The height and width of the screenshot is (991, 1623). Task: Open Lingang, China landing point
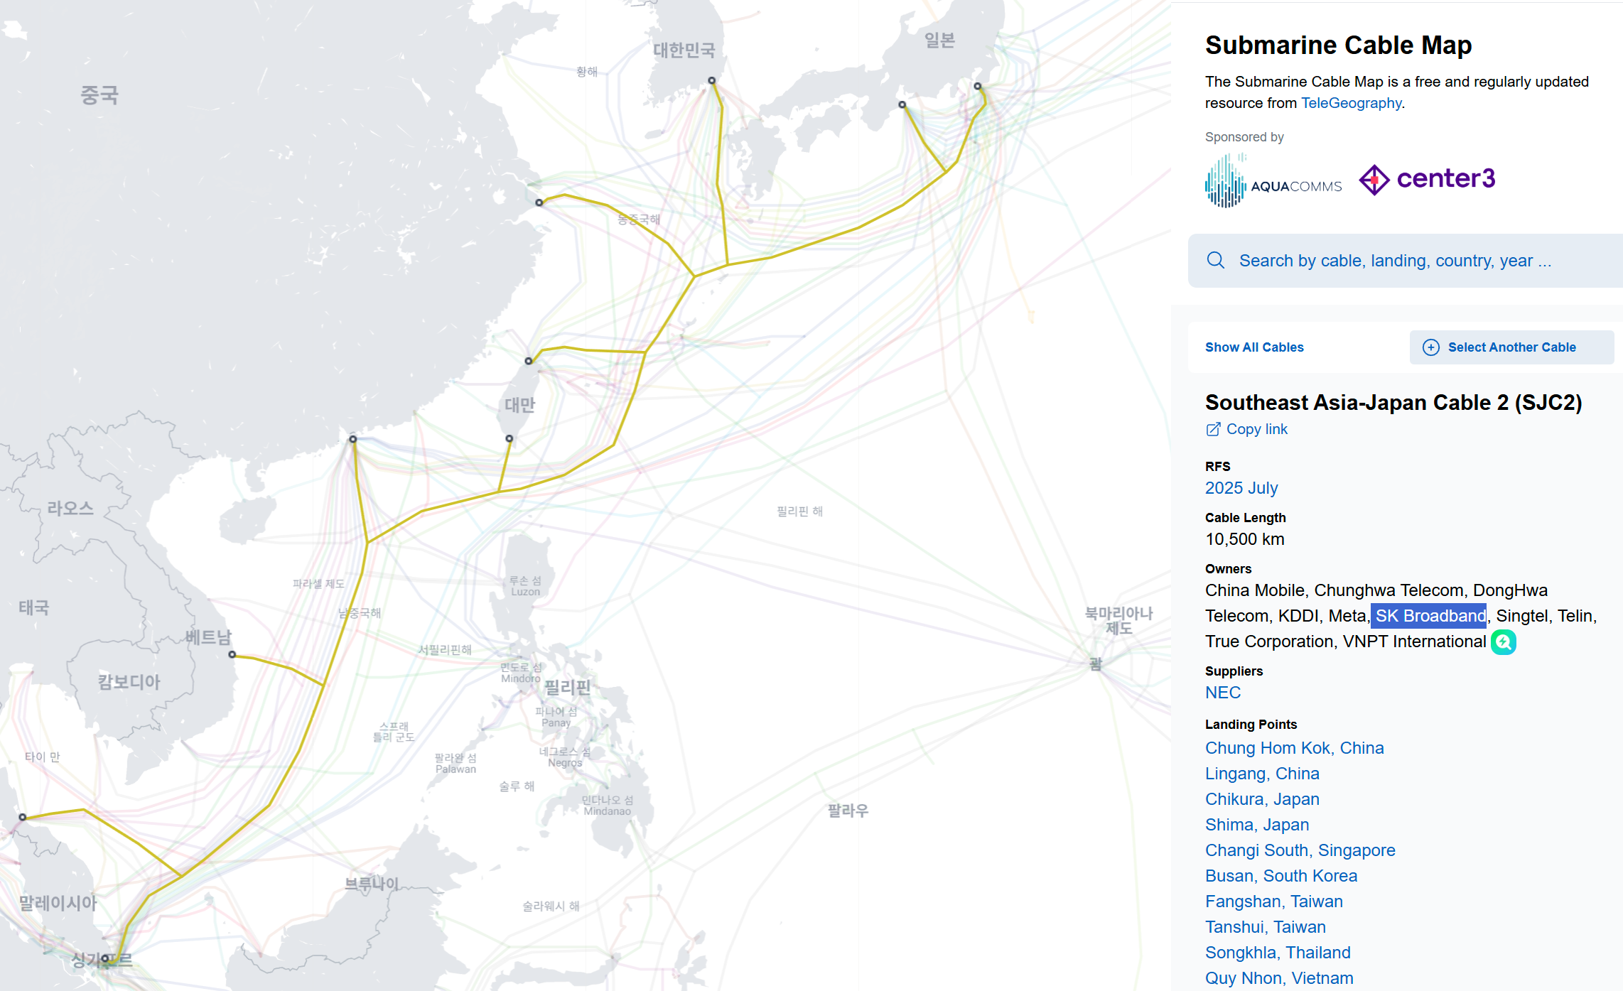point(1262,774)
